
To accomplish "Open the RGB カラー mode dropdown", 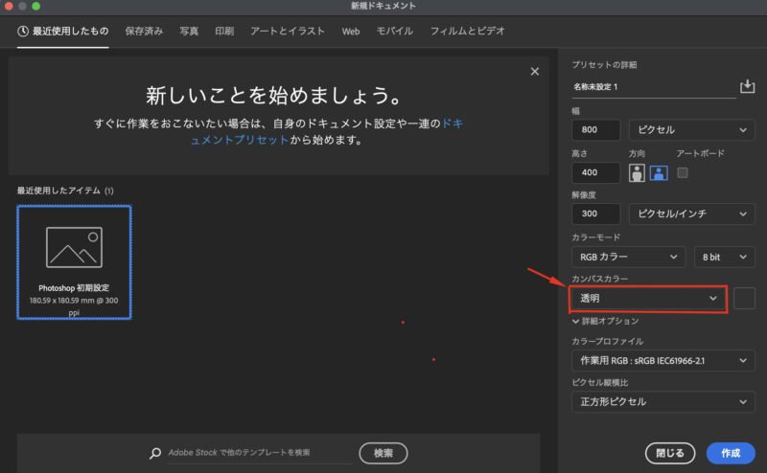I will coord(628,257).
